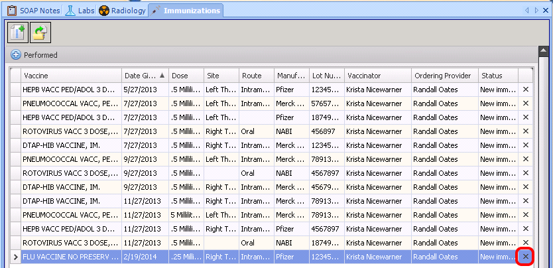The image size is (553, 268).
Task: Delete the 9/27/2013 ROTOVIRUS vaccine row
Action: 526,173
